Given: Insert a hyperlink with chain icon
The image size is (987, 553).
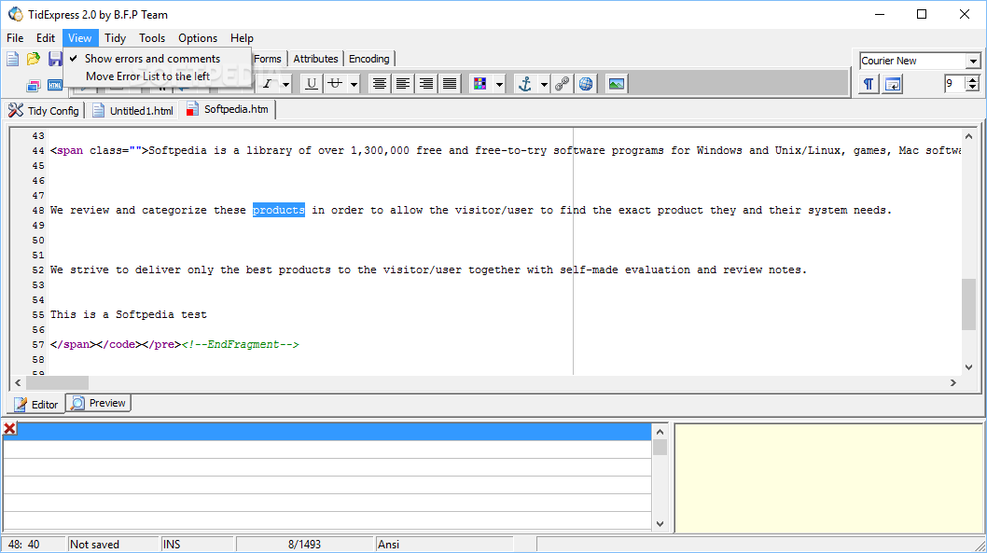Looking at the screenshot, I should [563, 84].
